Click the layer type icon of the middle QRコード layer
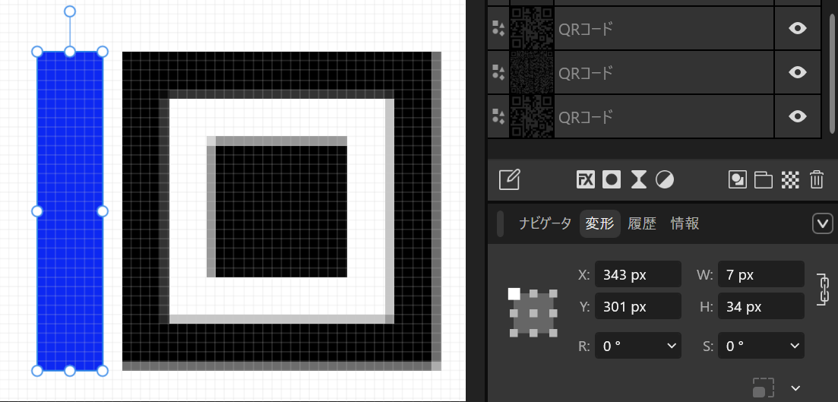This screenshot has width=838, height=402. [498, 72]
